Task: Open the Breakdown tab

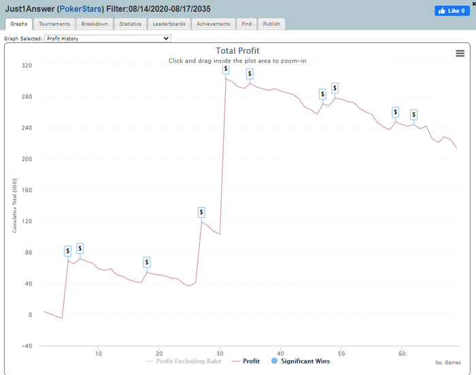Action: [x=94, y=24]
